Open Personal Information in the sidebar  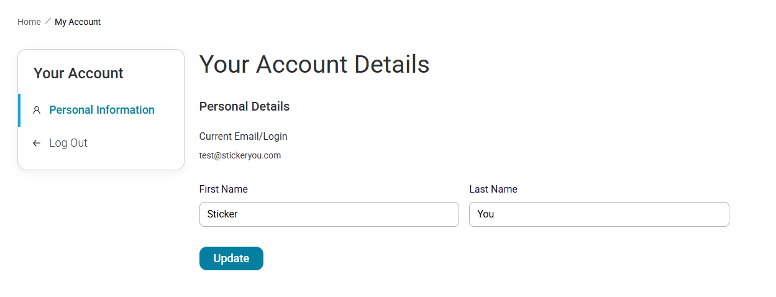pyautogui.click(x=102, y=110)
